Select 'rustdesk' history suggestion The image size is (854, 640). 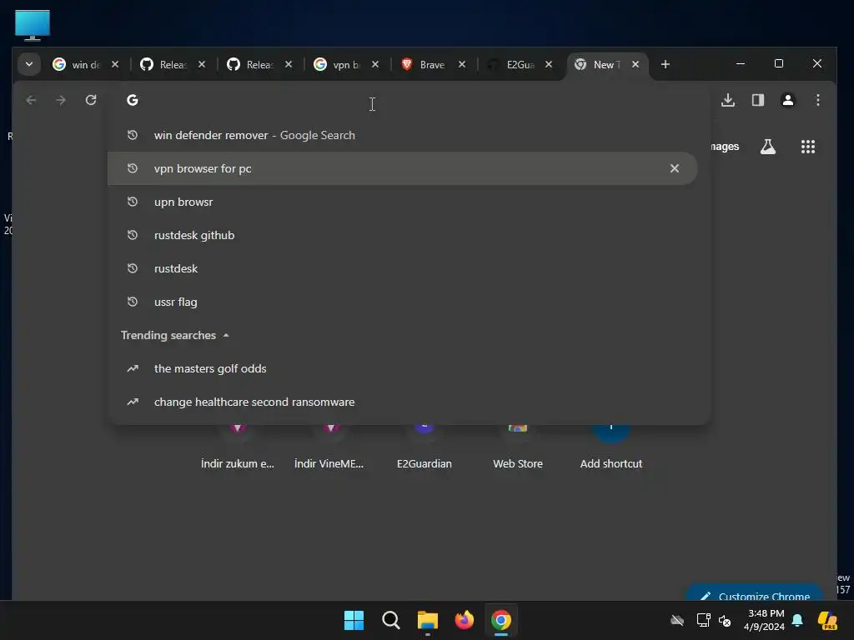pos(403,268)
